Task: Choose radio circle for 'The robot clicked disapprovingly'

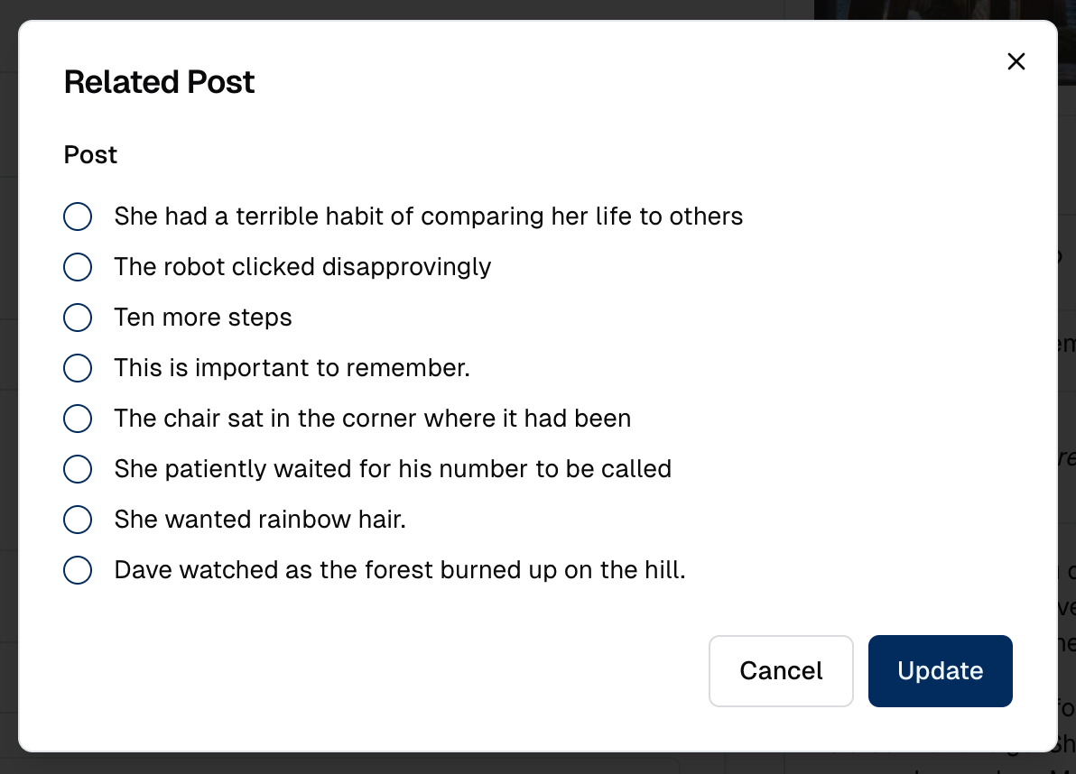Action: tap(78, 267)
